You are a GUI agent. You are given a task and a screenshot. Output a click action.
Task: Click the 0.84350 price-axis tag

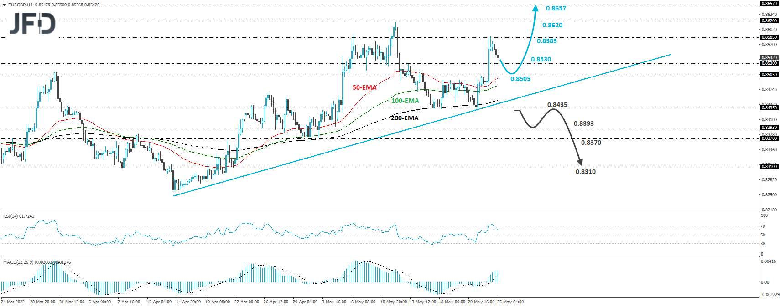pyautogui.click(x=769, y=108)
